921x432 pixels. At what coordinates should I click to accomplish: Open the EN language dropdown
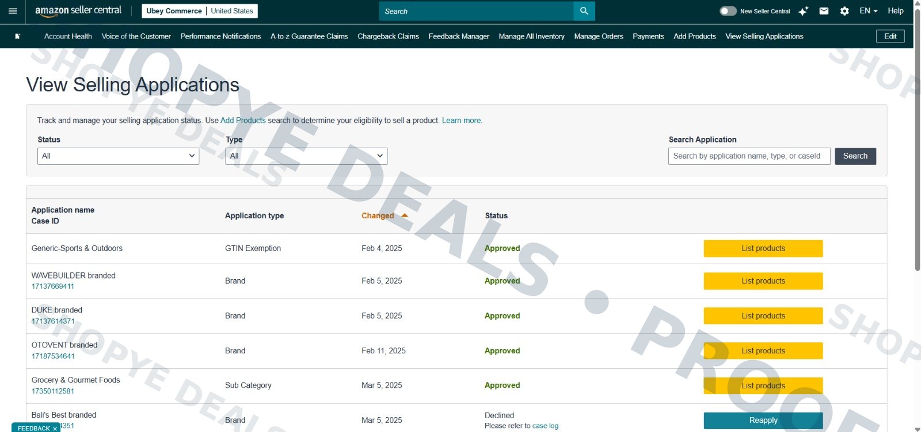click(868, 11)
